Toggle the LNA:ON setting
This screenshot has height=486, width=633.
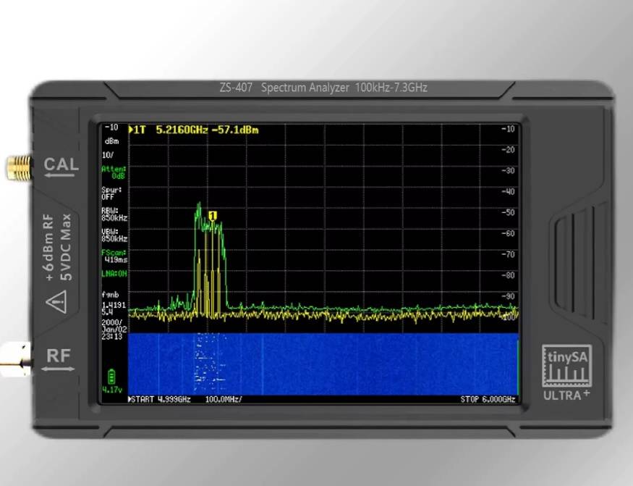114,274
